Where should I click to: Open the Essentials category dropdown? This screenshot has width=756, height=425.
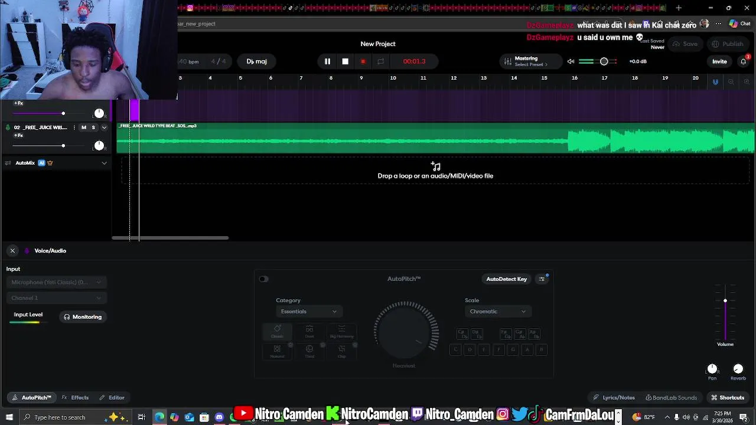[308, 312]
